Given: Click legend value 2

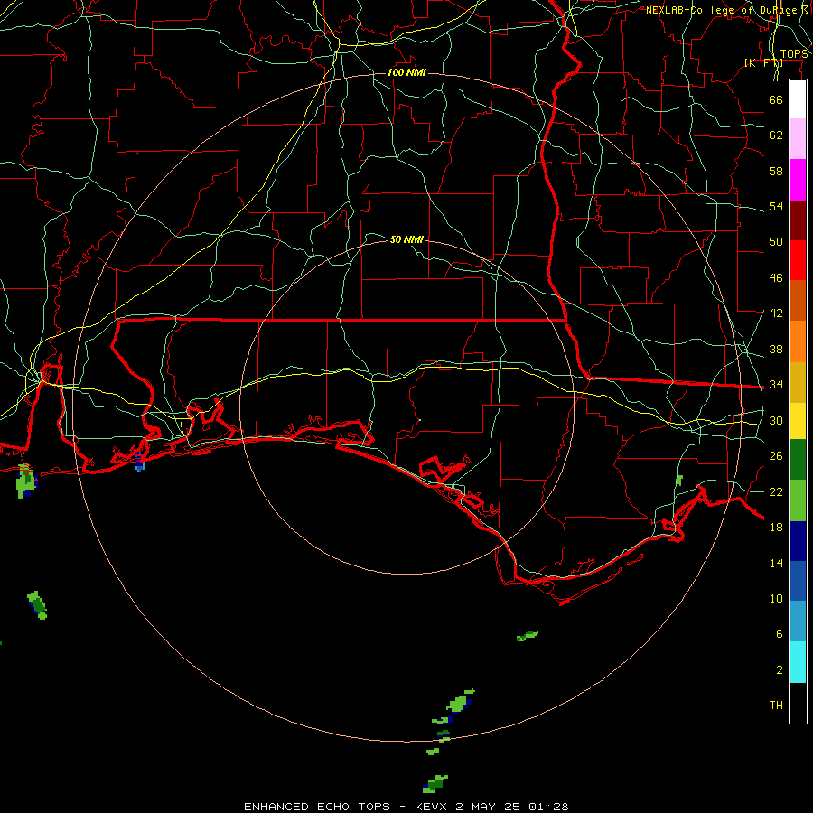Looking at the screenshot, I should pos(780,670).
